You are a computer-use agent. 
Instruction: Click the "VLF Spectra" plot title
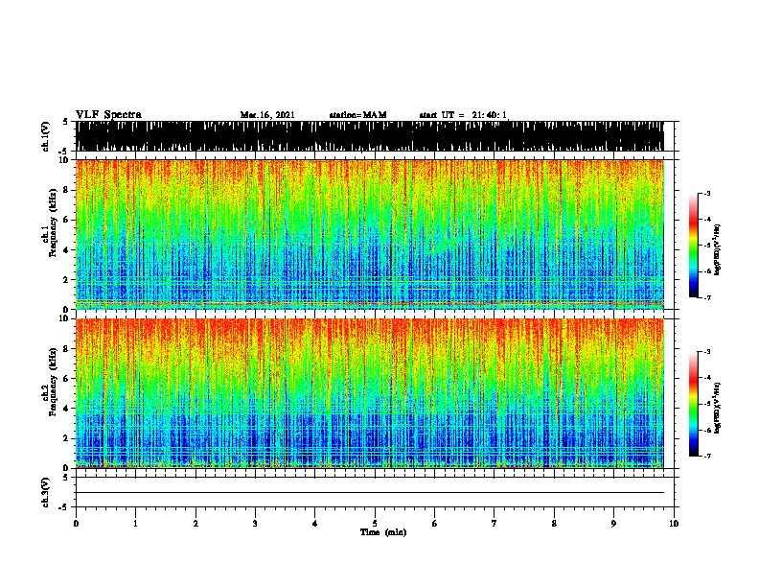pos(108,114)
